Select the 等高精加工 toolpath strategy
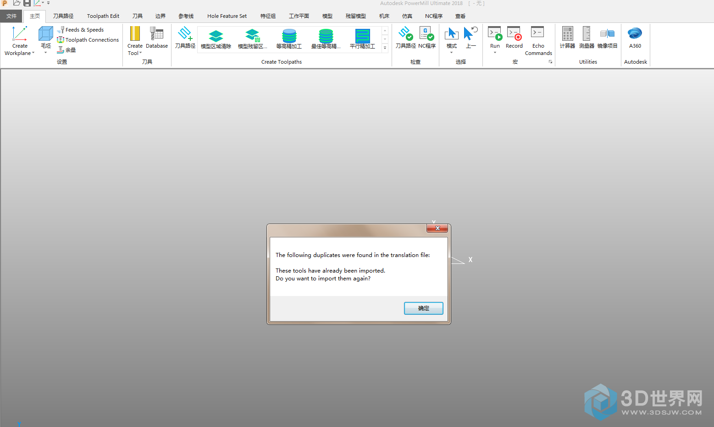This screenshot has width=714, height=427. 289,39
